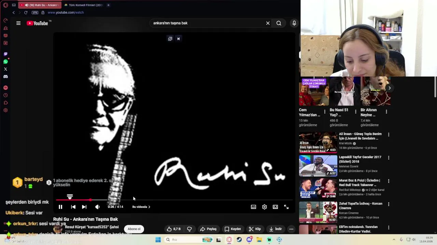Image resolution: width=437 pixels, height=245 pixels.
Task: Open options menu for 'Zuhal Topal'la İzdivaç' video
Action: (x=389, y=204)
